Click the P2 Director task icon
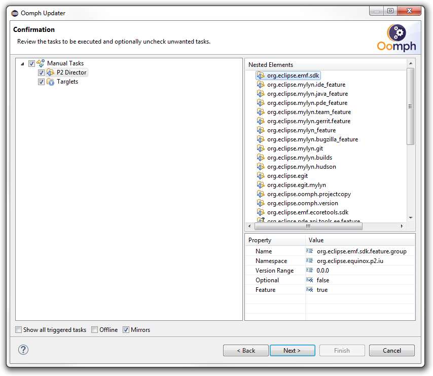 51,72
